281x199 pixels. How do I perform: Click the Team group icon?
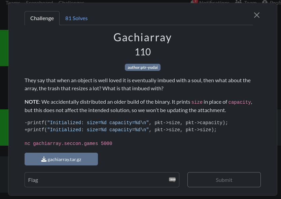coord(239,3)
